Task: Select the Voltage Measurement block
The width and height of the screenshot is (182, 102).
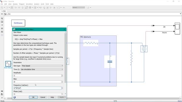Action: [x=144, y=49]
